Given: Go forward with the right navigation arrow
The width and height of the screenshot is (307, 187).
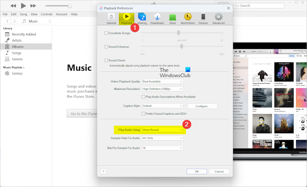Looking at the screenshot, I should (x=14, y=21).
